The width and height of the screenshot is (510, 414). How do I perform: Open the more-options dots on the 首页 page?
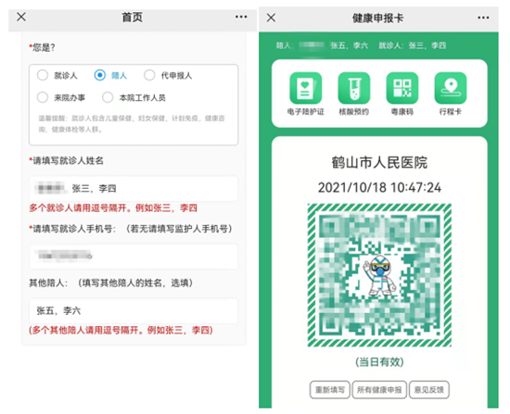(241, 17)
